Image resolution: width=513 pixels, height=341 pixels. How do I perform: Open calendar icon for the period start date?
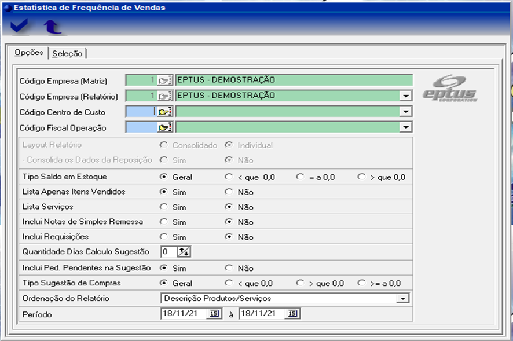tap(214, 314)
